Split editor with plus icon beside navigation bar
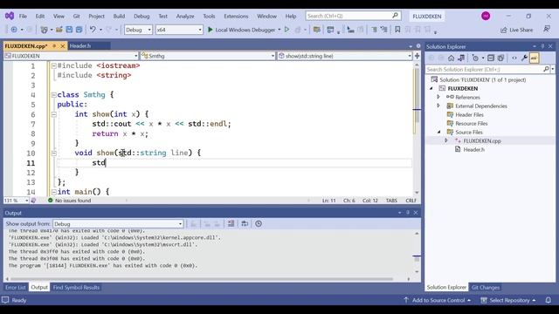 pos(417,56)
